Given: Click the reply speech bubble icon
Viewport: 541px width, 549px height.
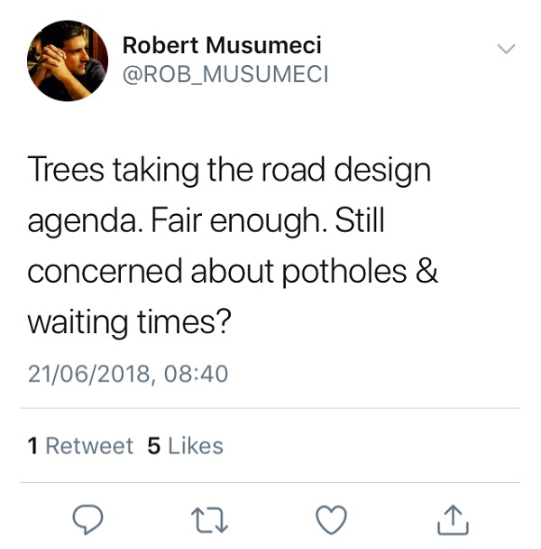Looking at the screenshot, I should click(87, 518).
